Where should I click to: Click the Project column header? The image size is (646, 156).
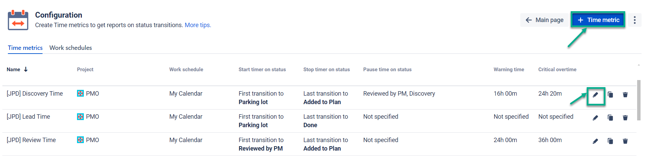[x=85, y=70]
